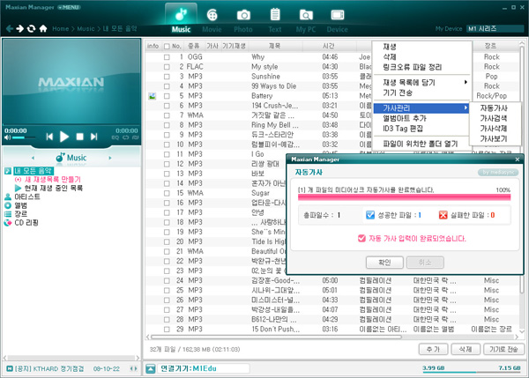Check the box for track 1 Why

[x=167, y=57]
